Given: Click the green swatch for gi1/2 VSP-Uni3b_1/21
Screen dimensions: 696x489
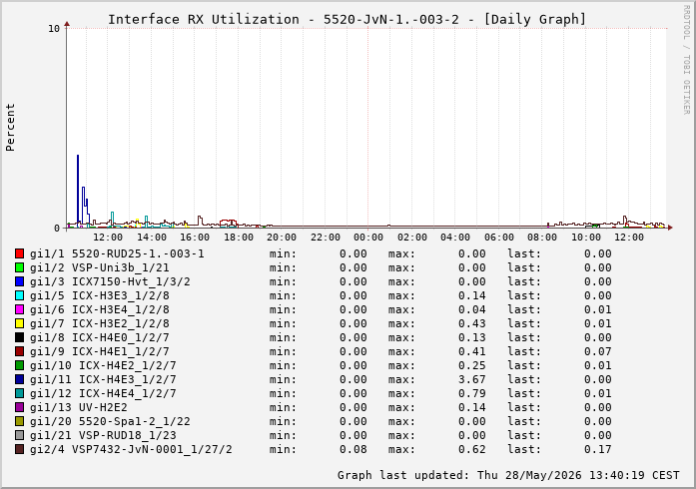Looking at the screenshot, I should tap(19, 267).
